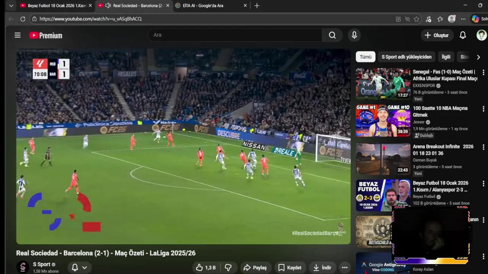
Task: Open the account avatar menu
Action: (x=482, y=35)
